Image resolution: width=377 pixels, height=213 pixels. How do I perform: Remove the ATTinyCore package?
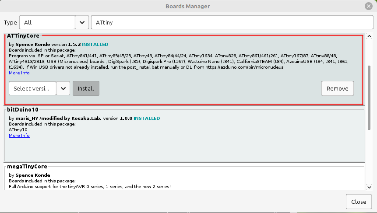[337, 88]
